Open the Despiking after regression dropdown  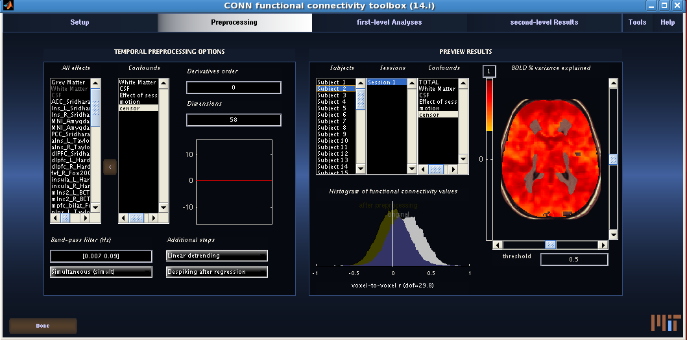(x=217, y=272)
